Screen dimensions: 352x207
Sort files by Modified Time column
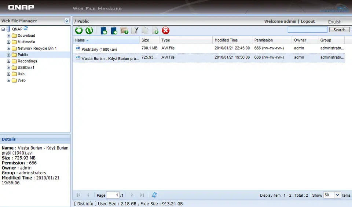click(226, 40)
